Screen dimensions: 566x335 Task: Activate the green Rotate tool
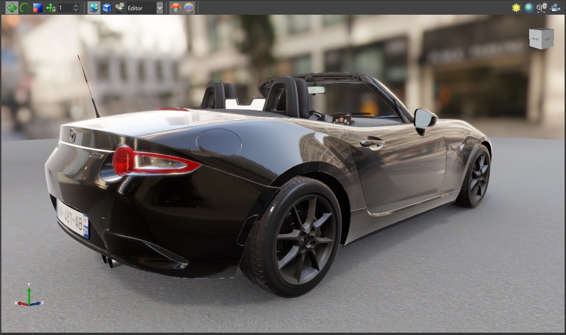pos(24,8)
